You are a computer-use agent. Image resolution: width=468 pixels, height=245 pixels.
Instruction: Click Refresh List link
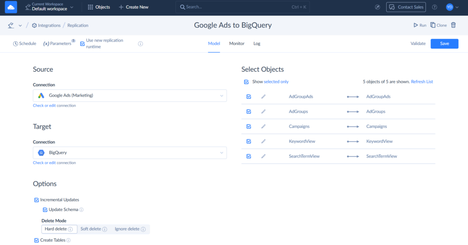pos(422,82)
